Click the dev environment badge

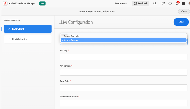click(x=42, y=3)
